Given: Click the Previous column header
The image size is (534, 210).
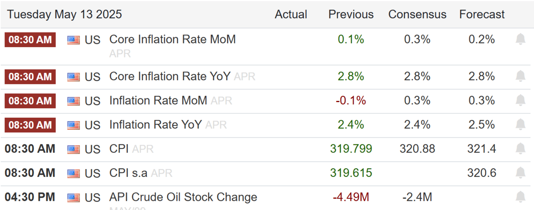Looking at the screenshot, I should 351,14.
